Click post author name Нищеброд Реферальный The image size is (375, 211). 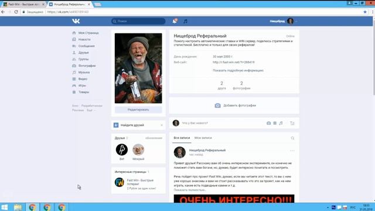point(207,150)
